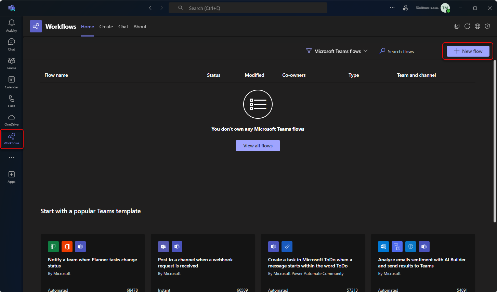Open Chat from the left sidebar

(x=11, y=45)
